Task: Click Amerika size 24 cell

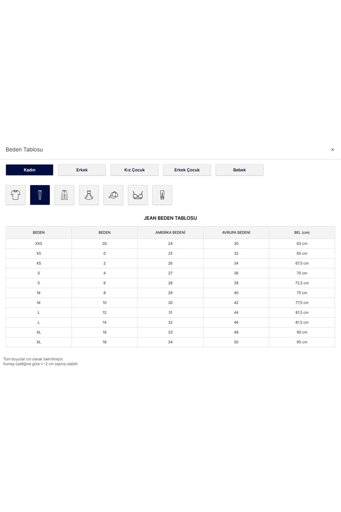Action: click(170, 243)
